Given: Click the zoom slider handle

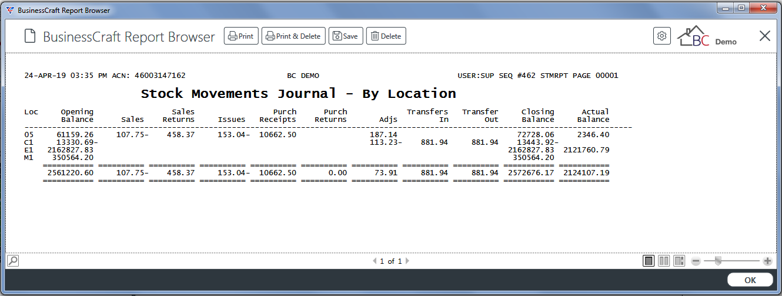Looking at the screenshot, I should click(x=718, y=261).
